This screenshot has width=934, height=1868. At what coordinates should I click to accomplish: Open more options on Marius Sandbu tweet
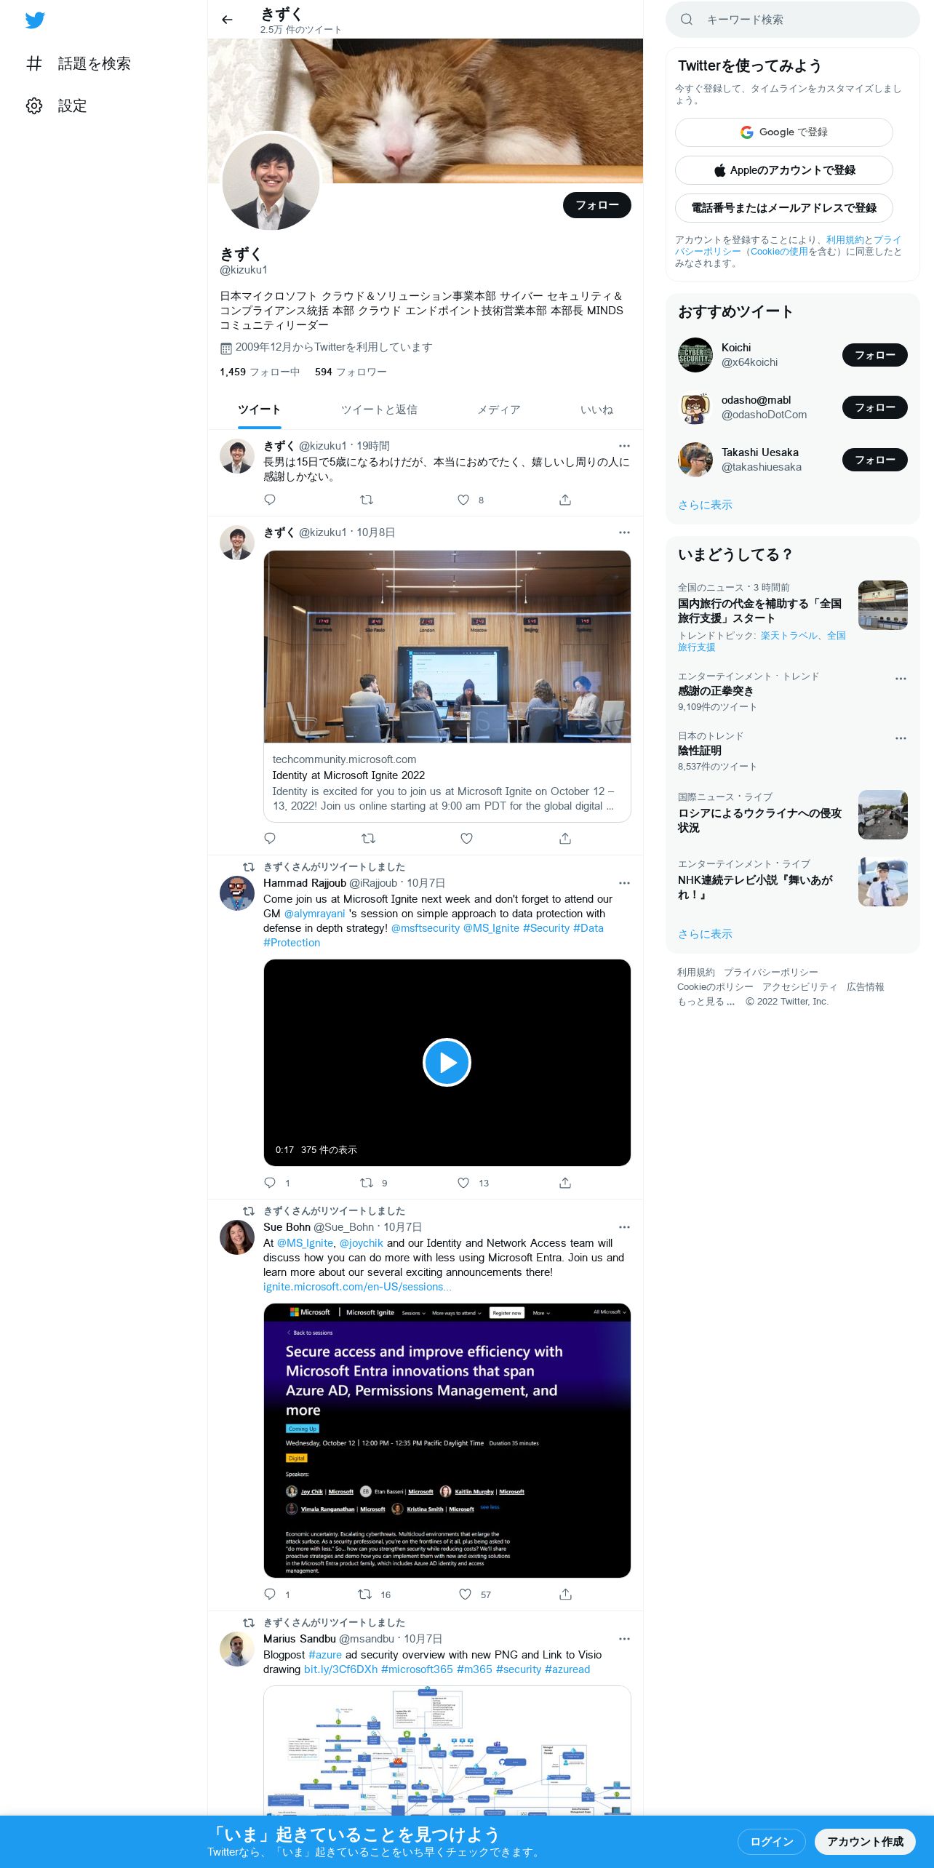point(624,1639)
